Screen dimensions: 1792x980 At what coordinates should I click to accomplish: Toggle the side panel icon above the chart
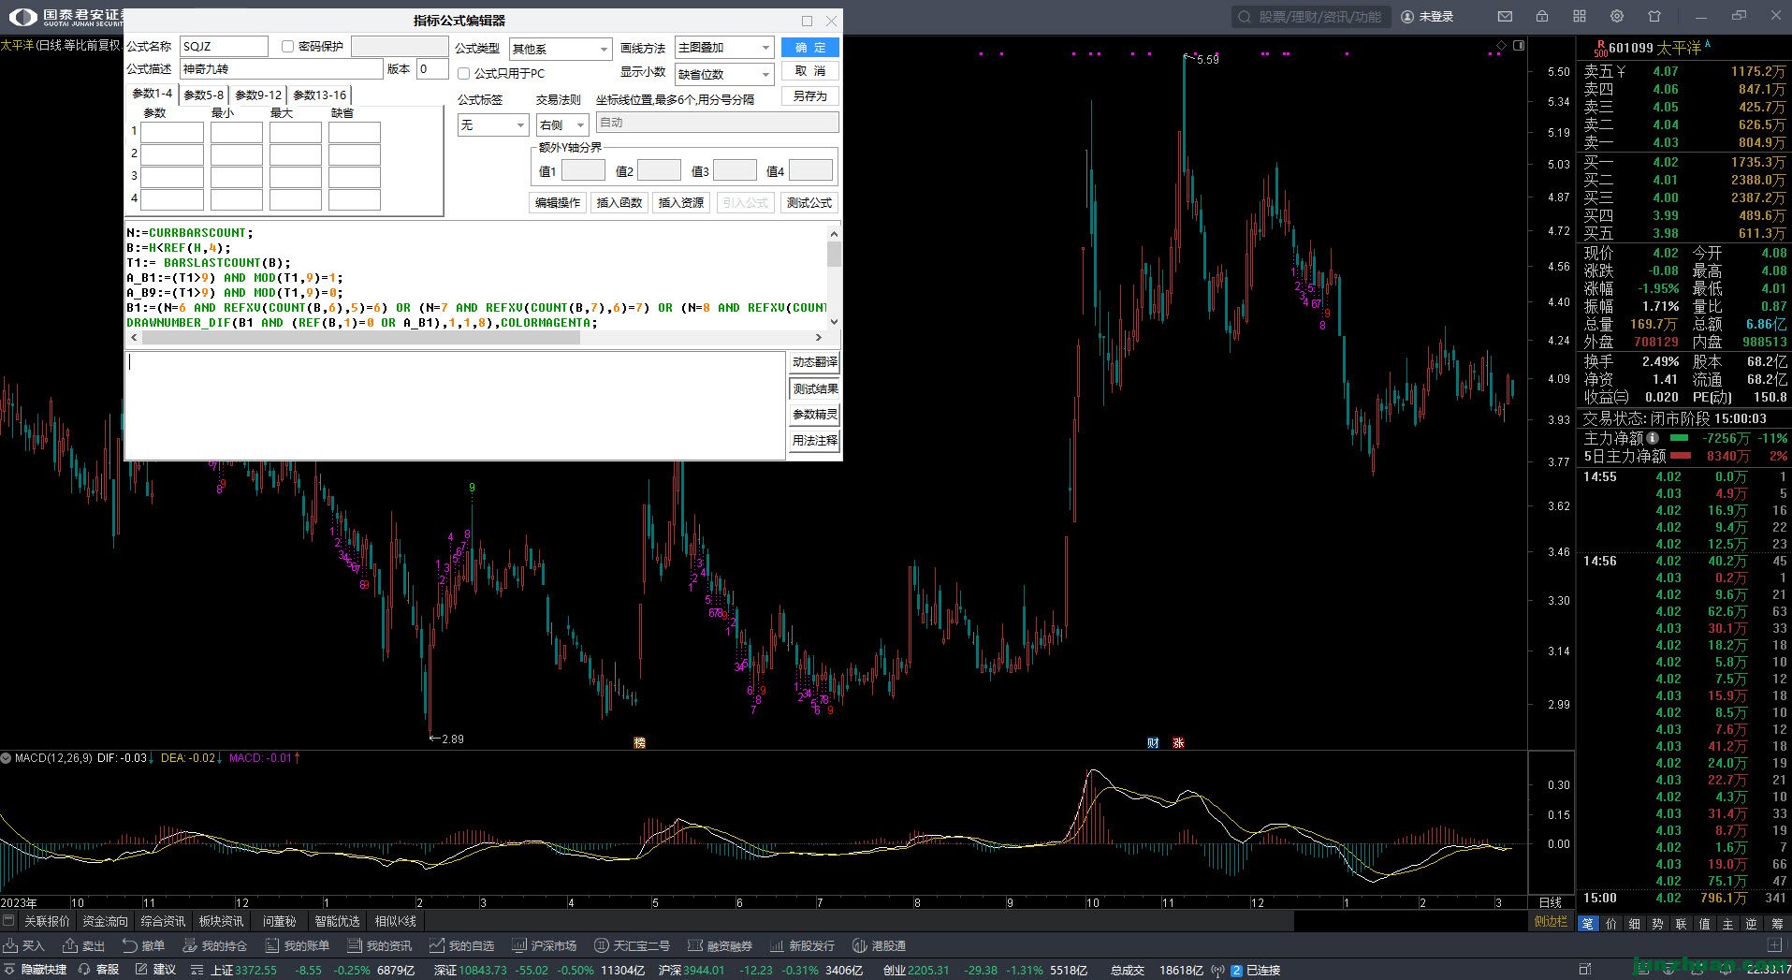point(1519,45)
